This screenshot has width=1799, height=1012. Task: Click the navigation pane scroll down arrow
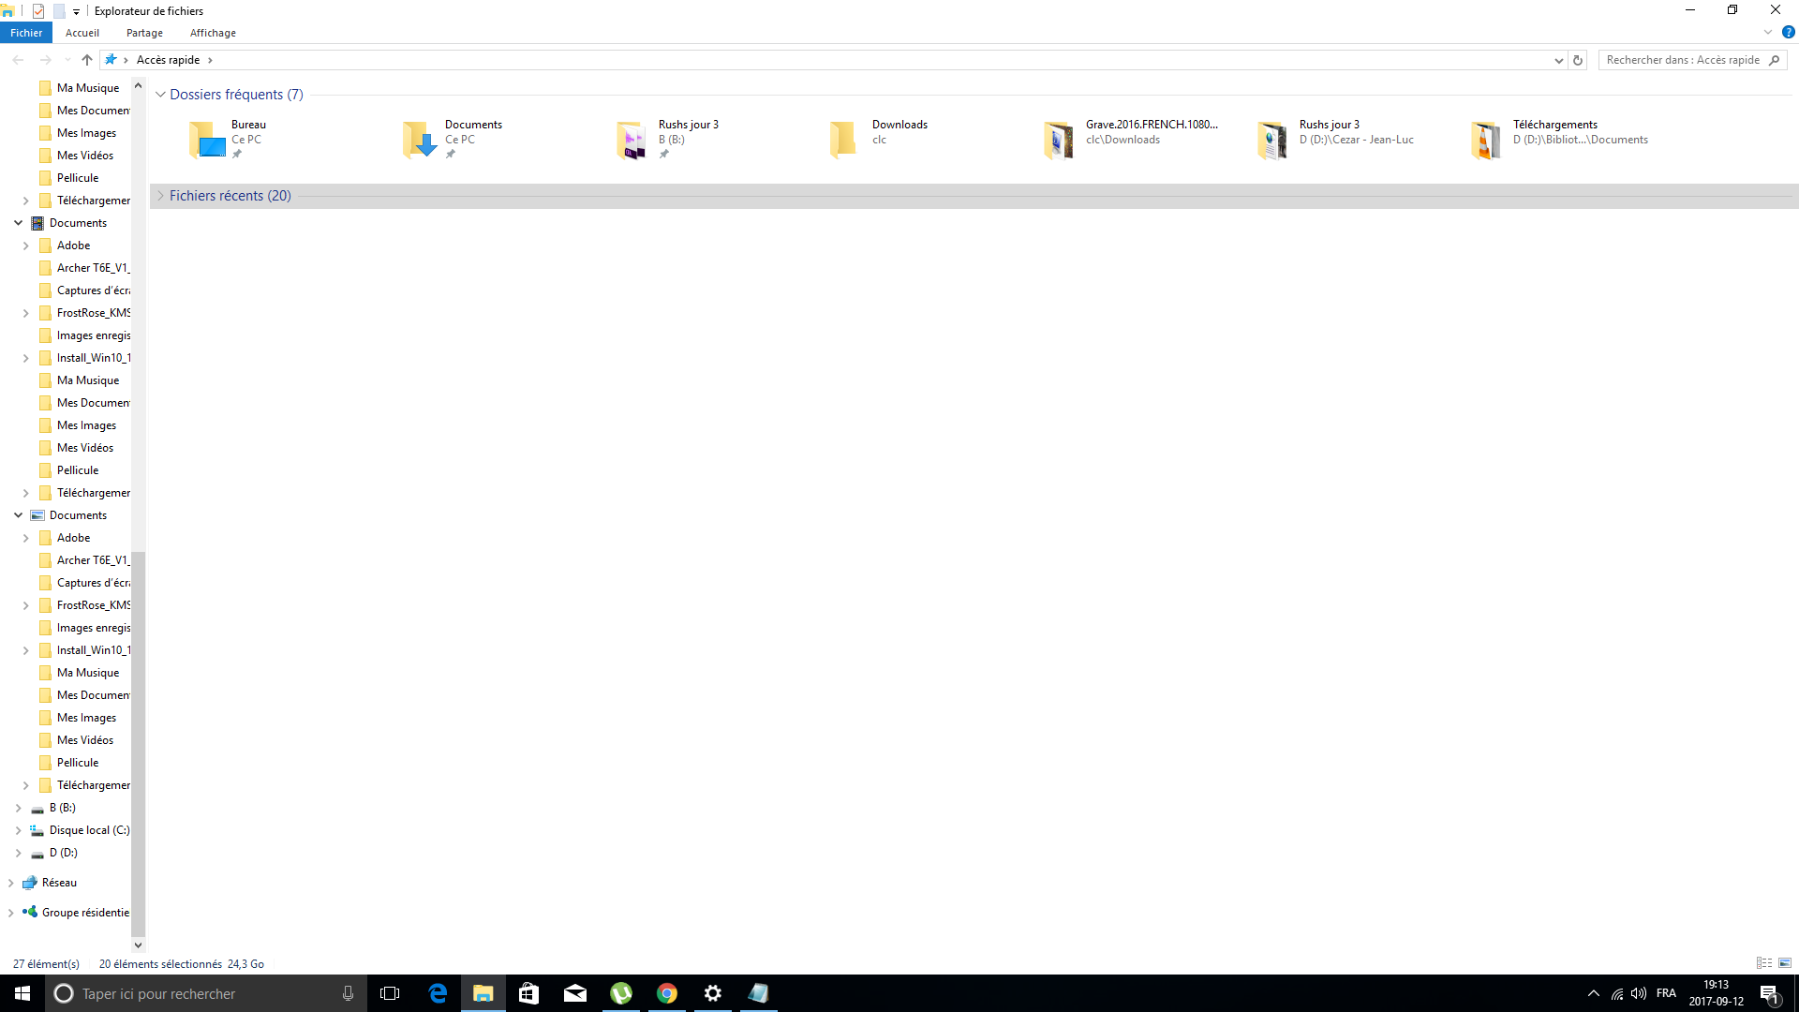pyautogui.click(x=139, y=945)
